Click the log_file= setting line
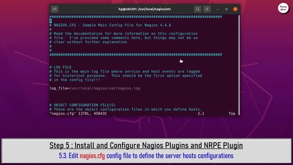This screenshot has height=165, width=293. pos(95,88)
